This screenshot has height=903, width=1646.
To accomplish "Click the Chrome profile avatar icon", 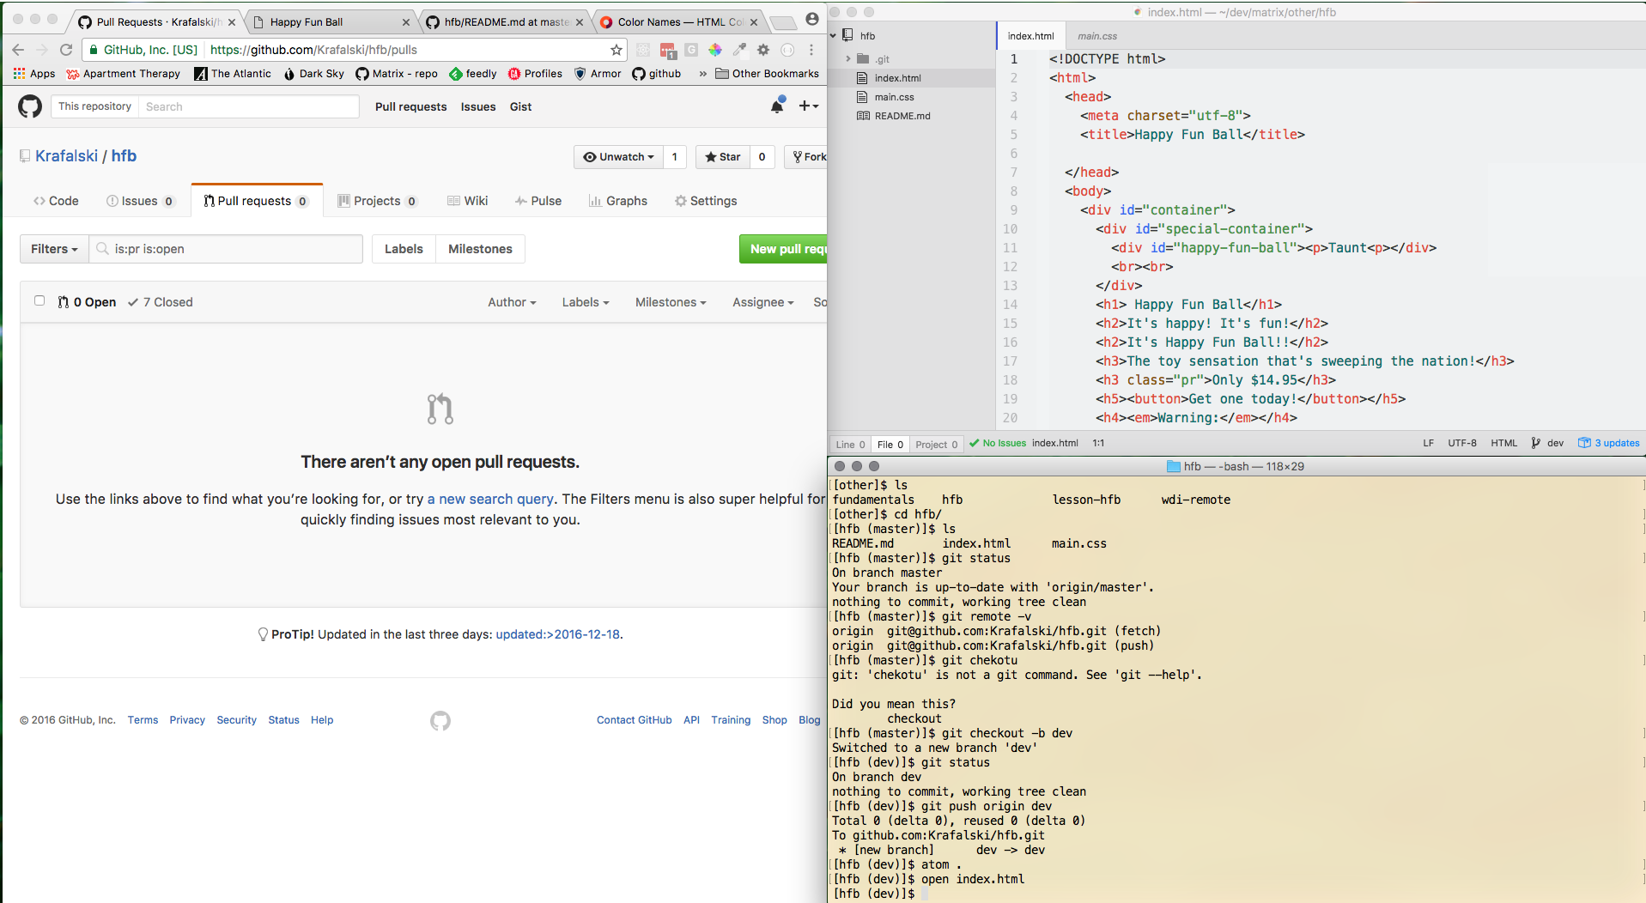I will (811, 19).
